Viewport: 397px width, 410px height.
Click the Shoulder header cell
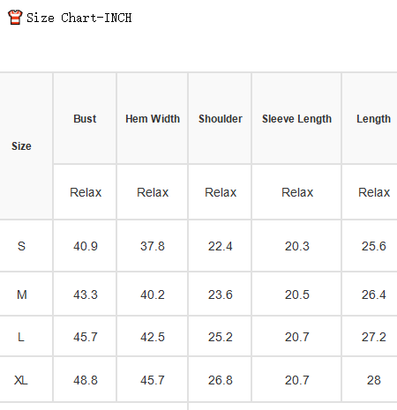point(221,119)
